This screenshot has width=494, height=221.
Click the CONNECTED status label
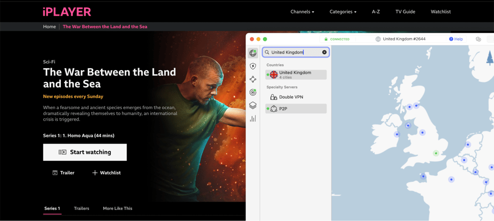pyautogui.click(x=340, y=39)
